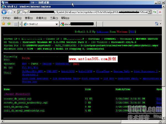Open a new blank tab
Viewport: 166px width, 124px height.
[x=100, y=24]
